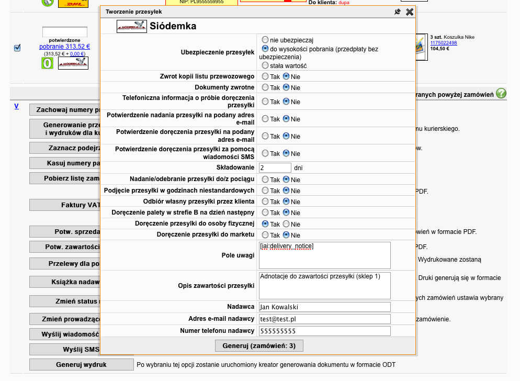Close the Tworzenie przesyłek dialog
The width and height of the screenshot is (520, 381).
410,12
